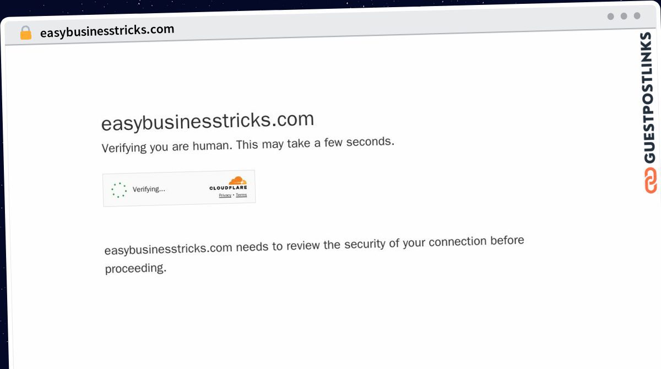Click the orange Cloudflare cloud logo

click(x=237, y=180)
